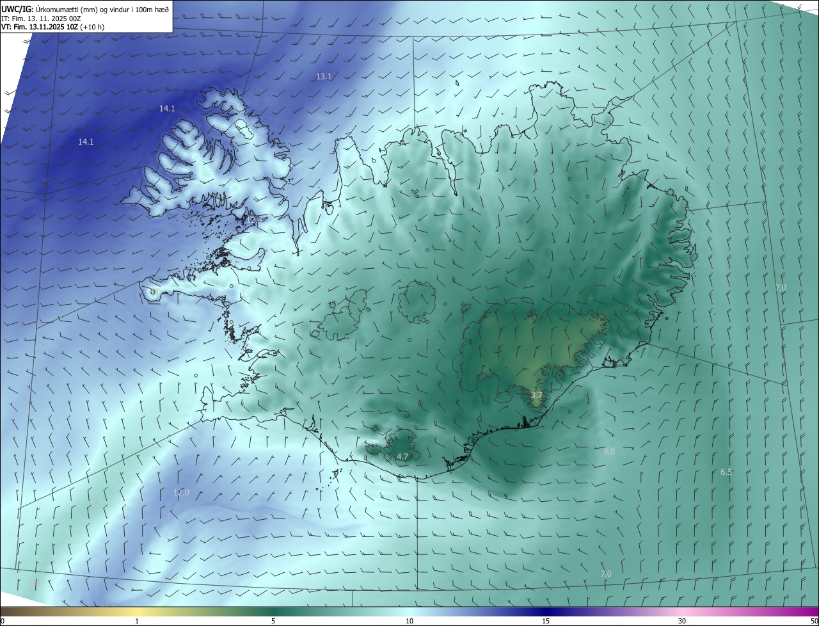
Task: Click the 3.7 value label on the glacier
Action: point(537,396)
